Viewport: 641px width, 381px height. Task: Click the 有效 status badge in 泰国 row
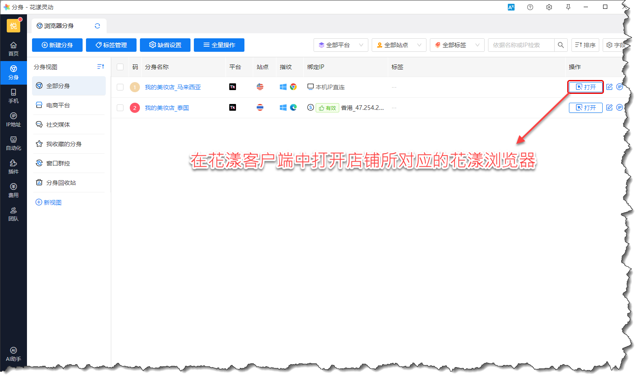(327, 108)
